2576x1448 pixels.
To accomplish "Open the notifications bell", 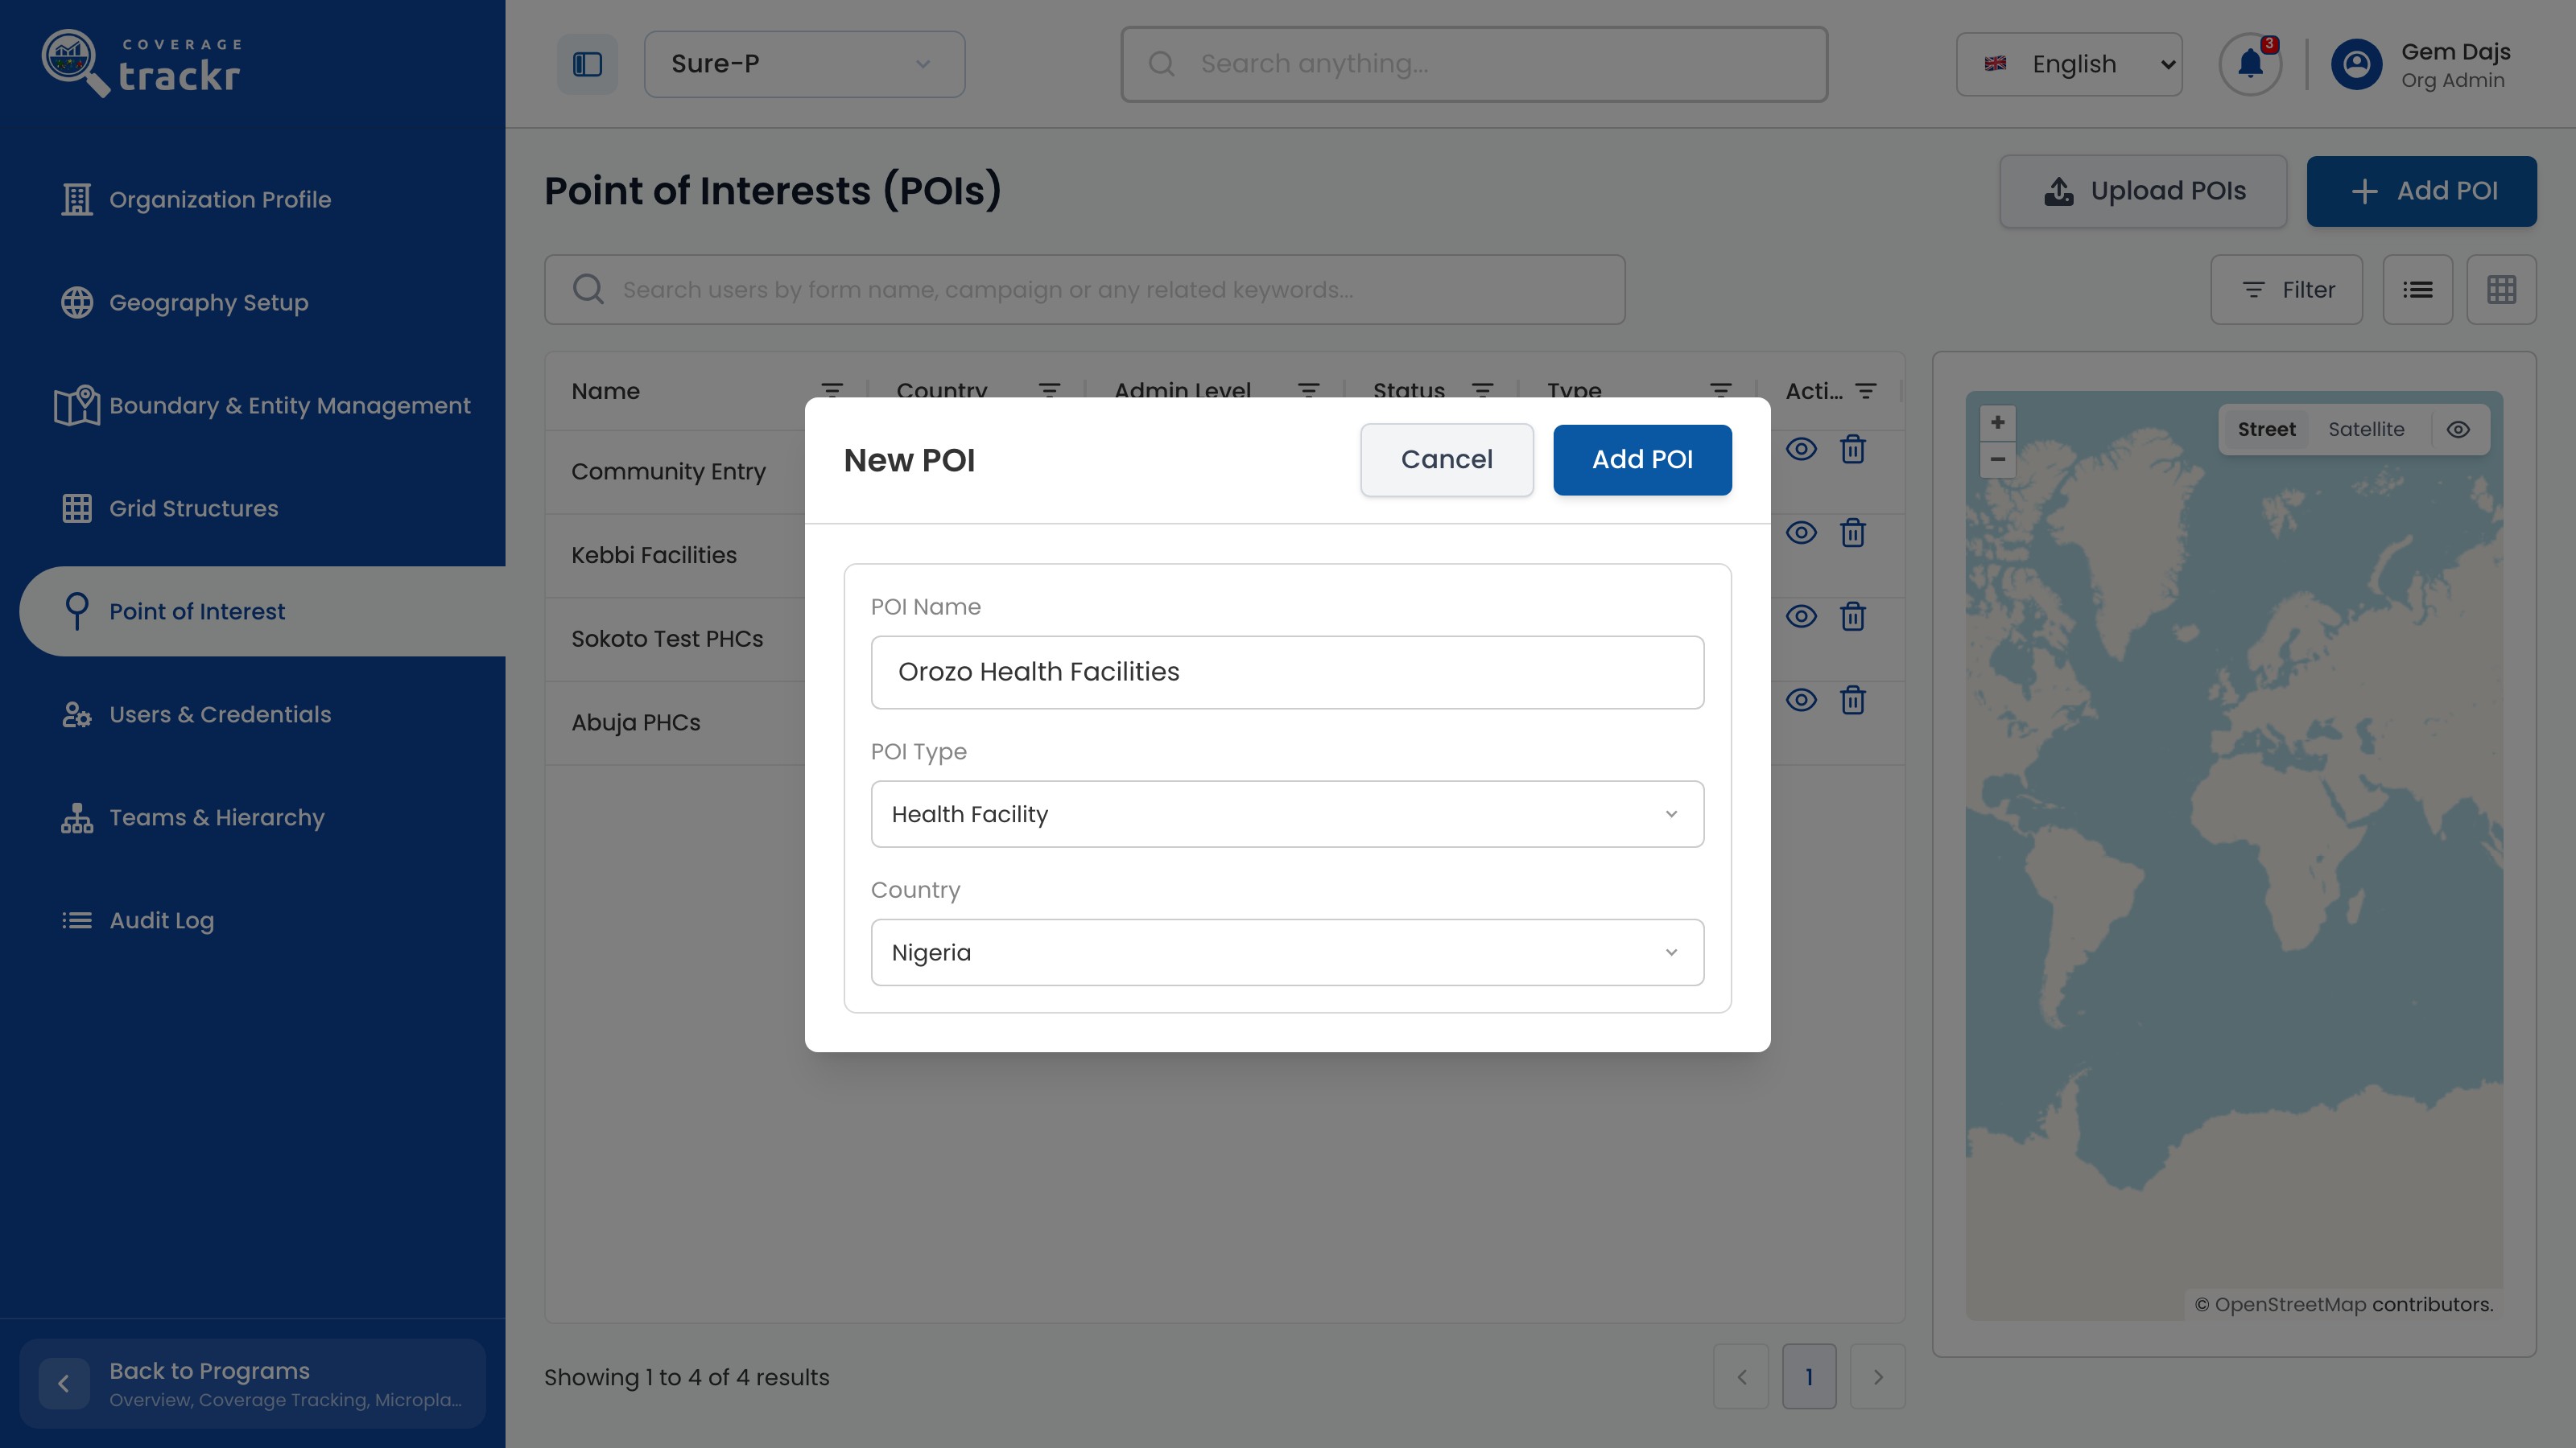I will pyautogui.click(x=2250, y=64).
